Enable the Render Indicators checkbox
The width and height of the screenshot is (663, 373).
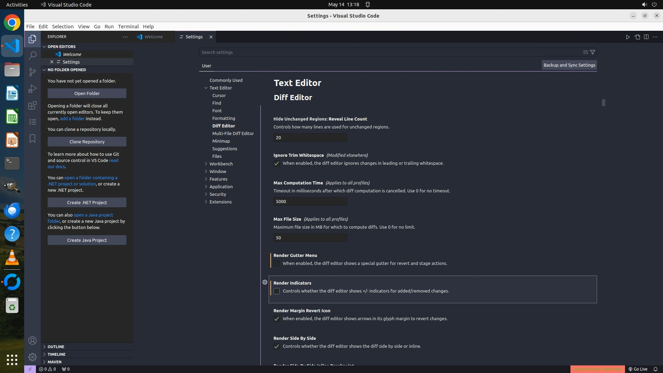(277, 291)
